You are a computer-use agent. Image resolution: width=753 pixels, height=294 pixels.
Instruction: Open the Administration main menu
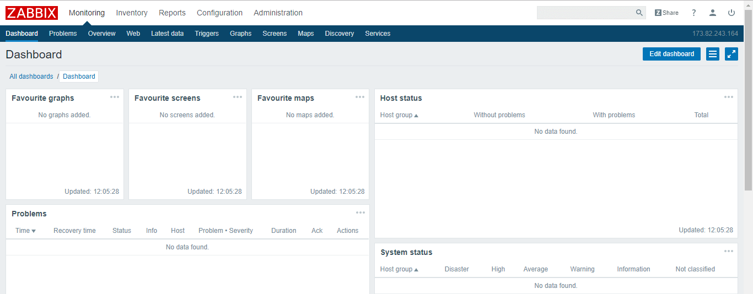tap(278, 13)
